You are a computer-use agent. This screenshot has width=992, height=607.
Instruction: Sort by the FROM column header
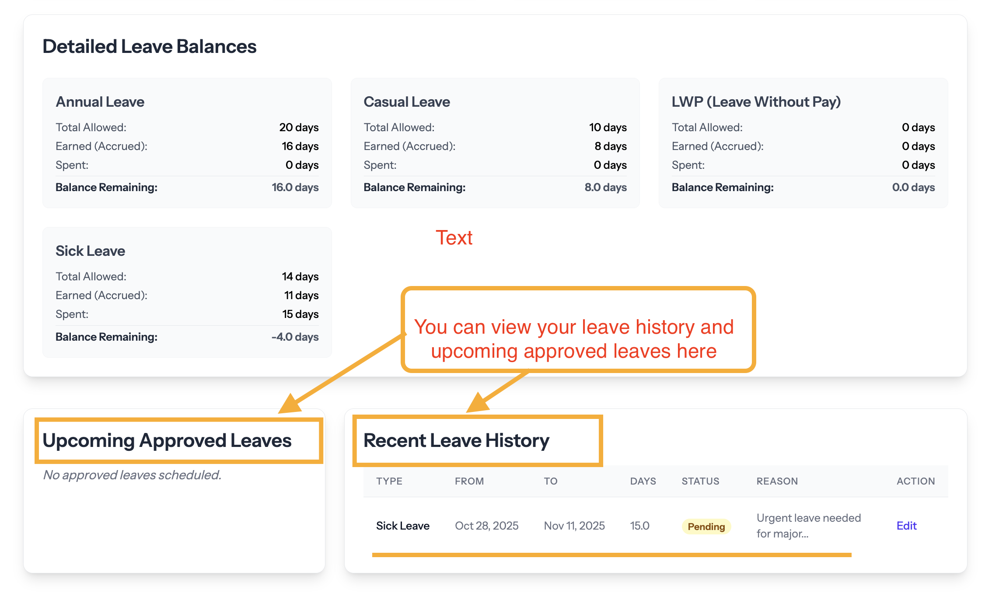469,481
